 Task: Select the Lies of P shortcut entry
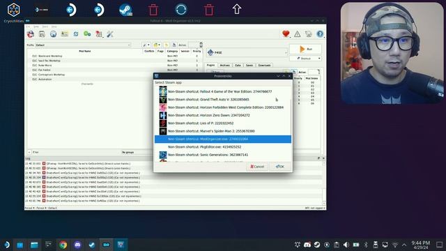(x=223, y=123)
